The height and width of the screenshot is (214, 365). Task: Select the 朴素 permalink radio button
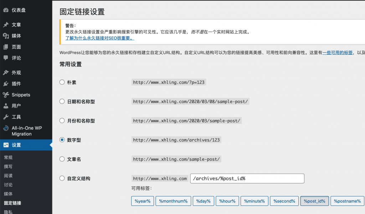pos(61,82)
